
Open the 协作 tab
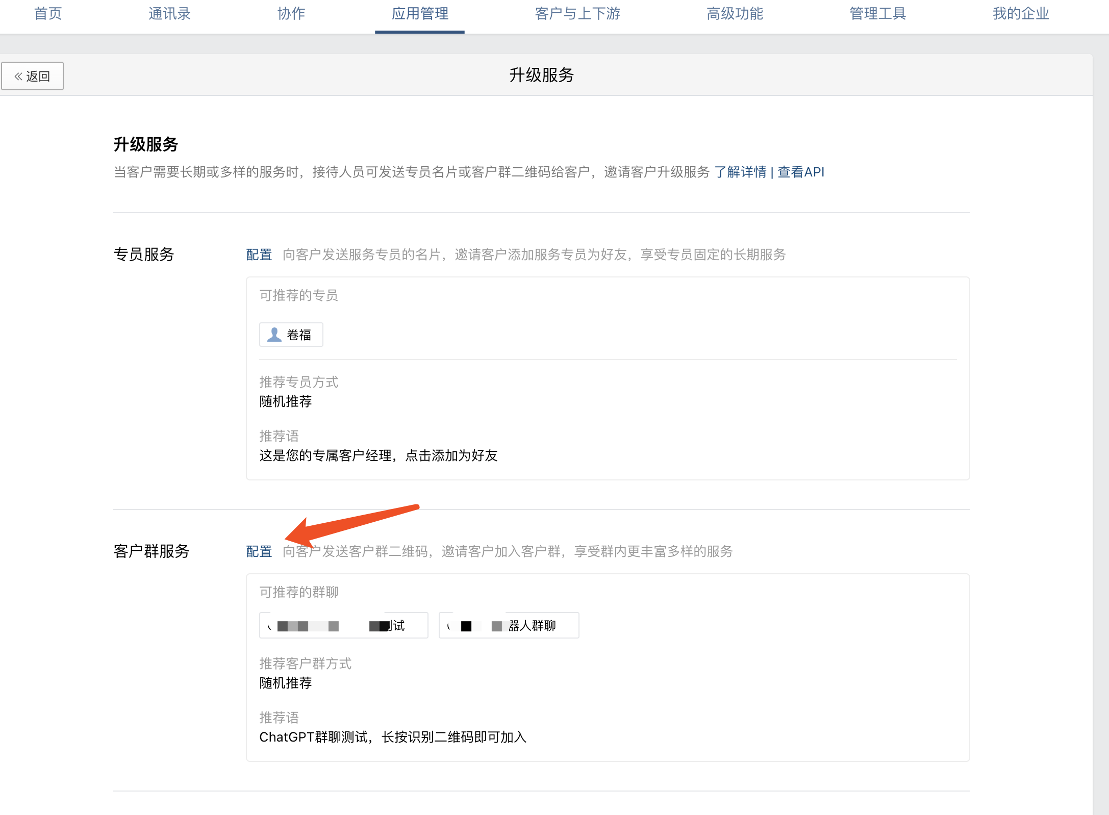click(x=291, y=14)
